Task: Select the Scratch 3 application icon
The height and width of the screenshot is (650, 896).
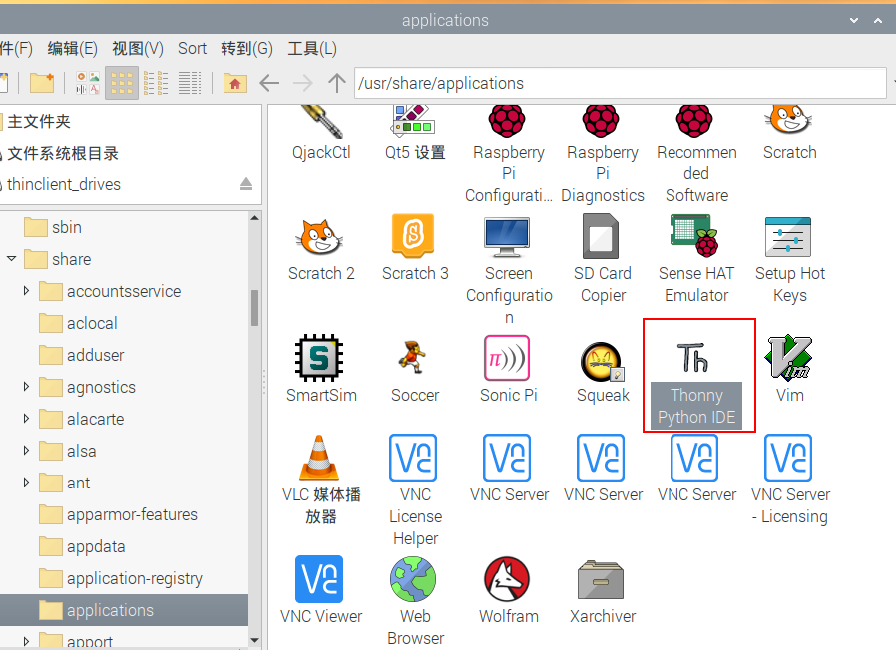Action: 414,236
